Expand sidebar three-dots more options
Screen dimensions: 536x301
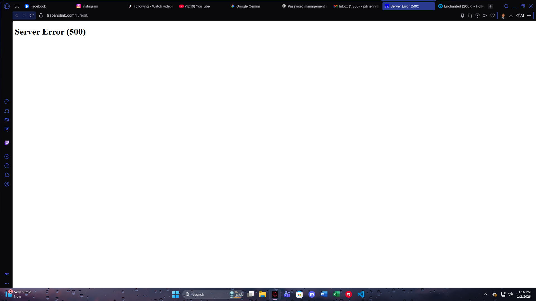(7, 283)
